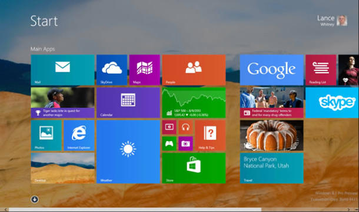Screen dimensions: 359x212
Task: Open the Camera small tile
Action: click(x=186, y=144)
